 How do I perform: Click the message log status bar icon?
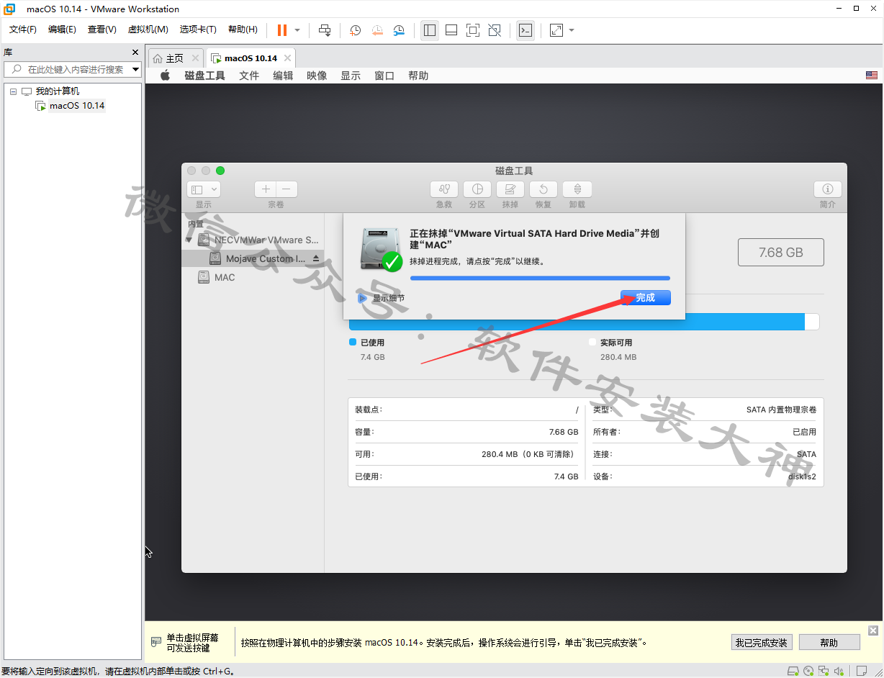861,671
